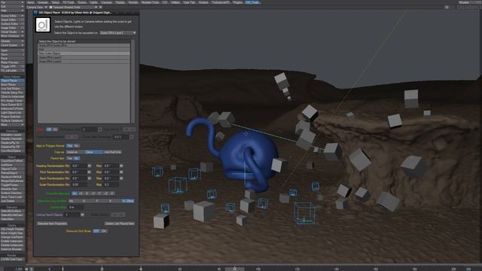Click the Heading Randomization Min spinner arrows
Image resolution: width=482 pixels, height=271 pixels.
[90, 166]
